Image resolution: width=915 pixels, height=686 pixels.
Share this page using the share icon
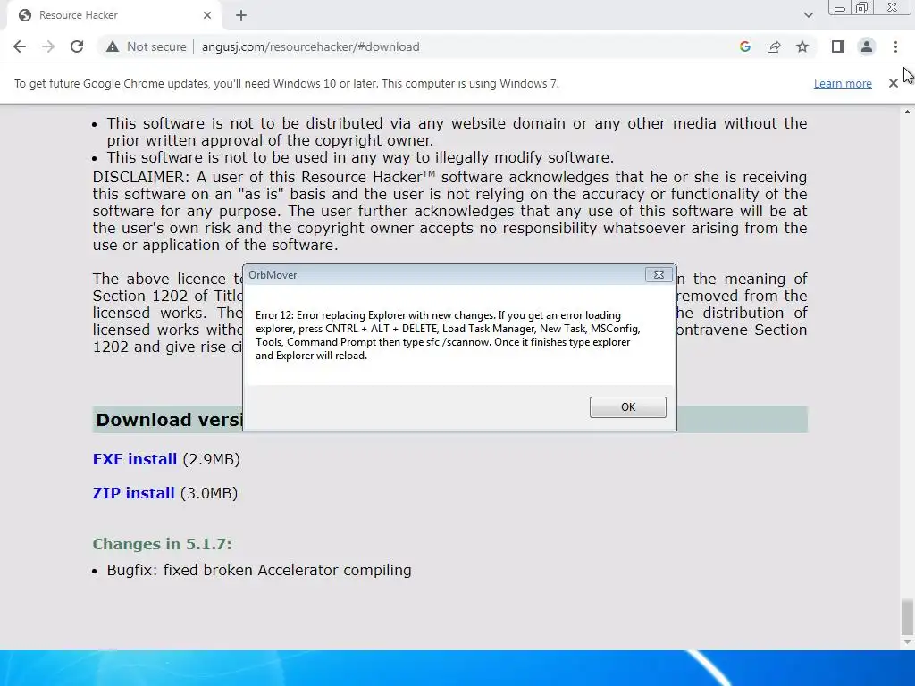(774, 46)
